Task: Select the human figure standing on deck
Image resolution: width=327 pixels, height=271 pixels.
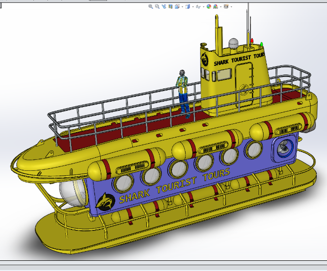Action: coord(183,92)
